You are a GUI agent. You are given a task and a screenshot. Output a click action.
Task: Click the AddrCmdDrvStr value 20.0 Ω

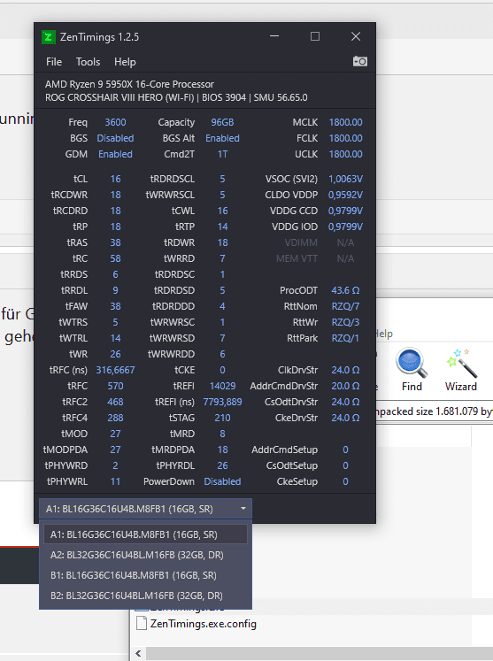pyautogui.click(x=345, y=386)
